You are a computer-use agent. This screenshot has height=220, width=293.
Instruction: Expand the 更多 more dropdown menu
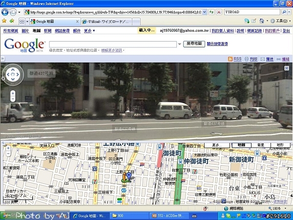89,31
